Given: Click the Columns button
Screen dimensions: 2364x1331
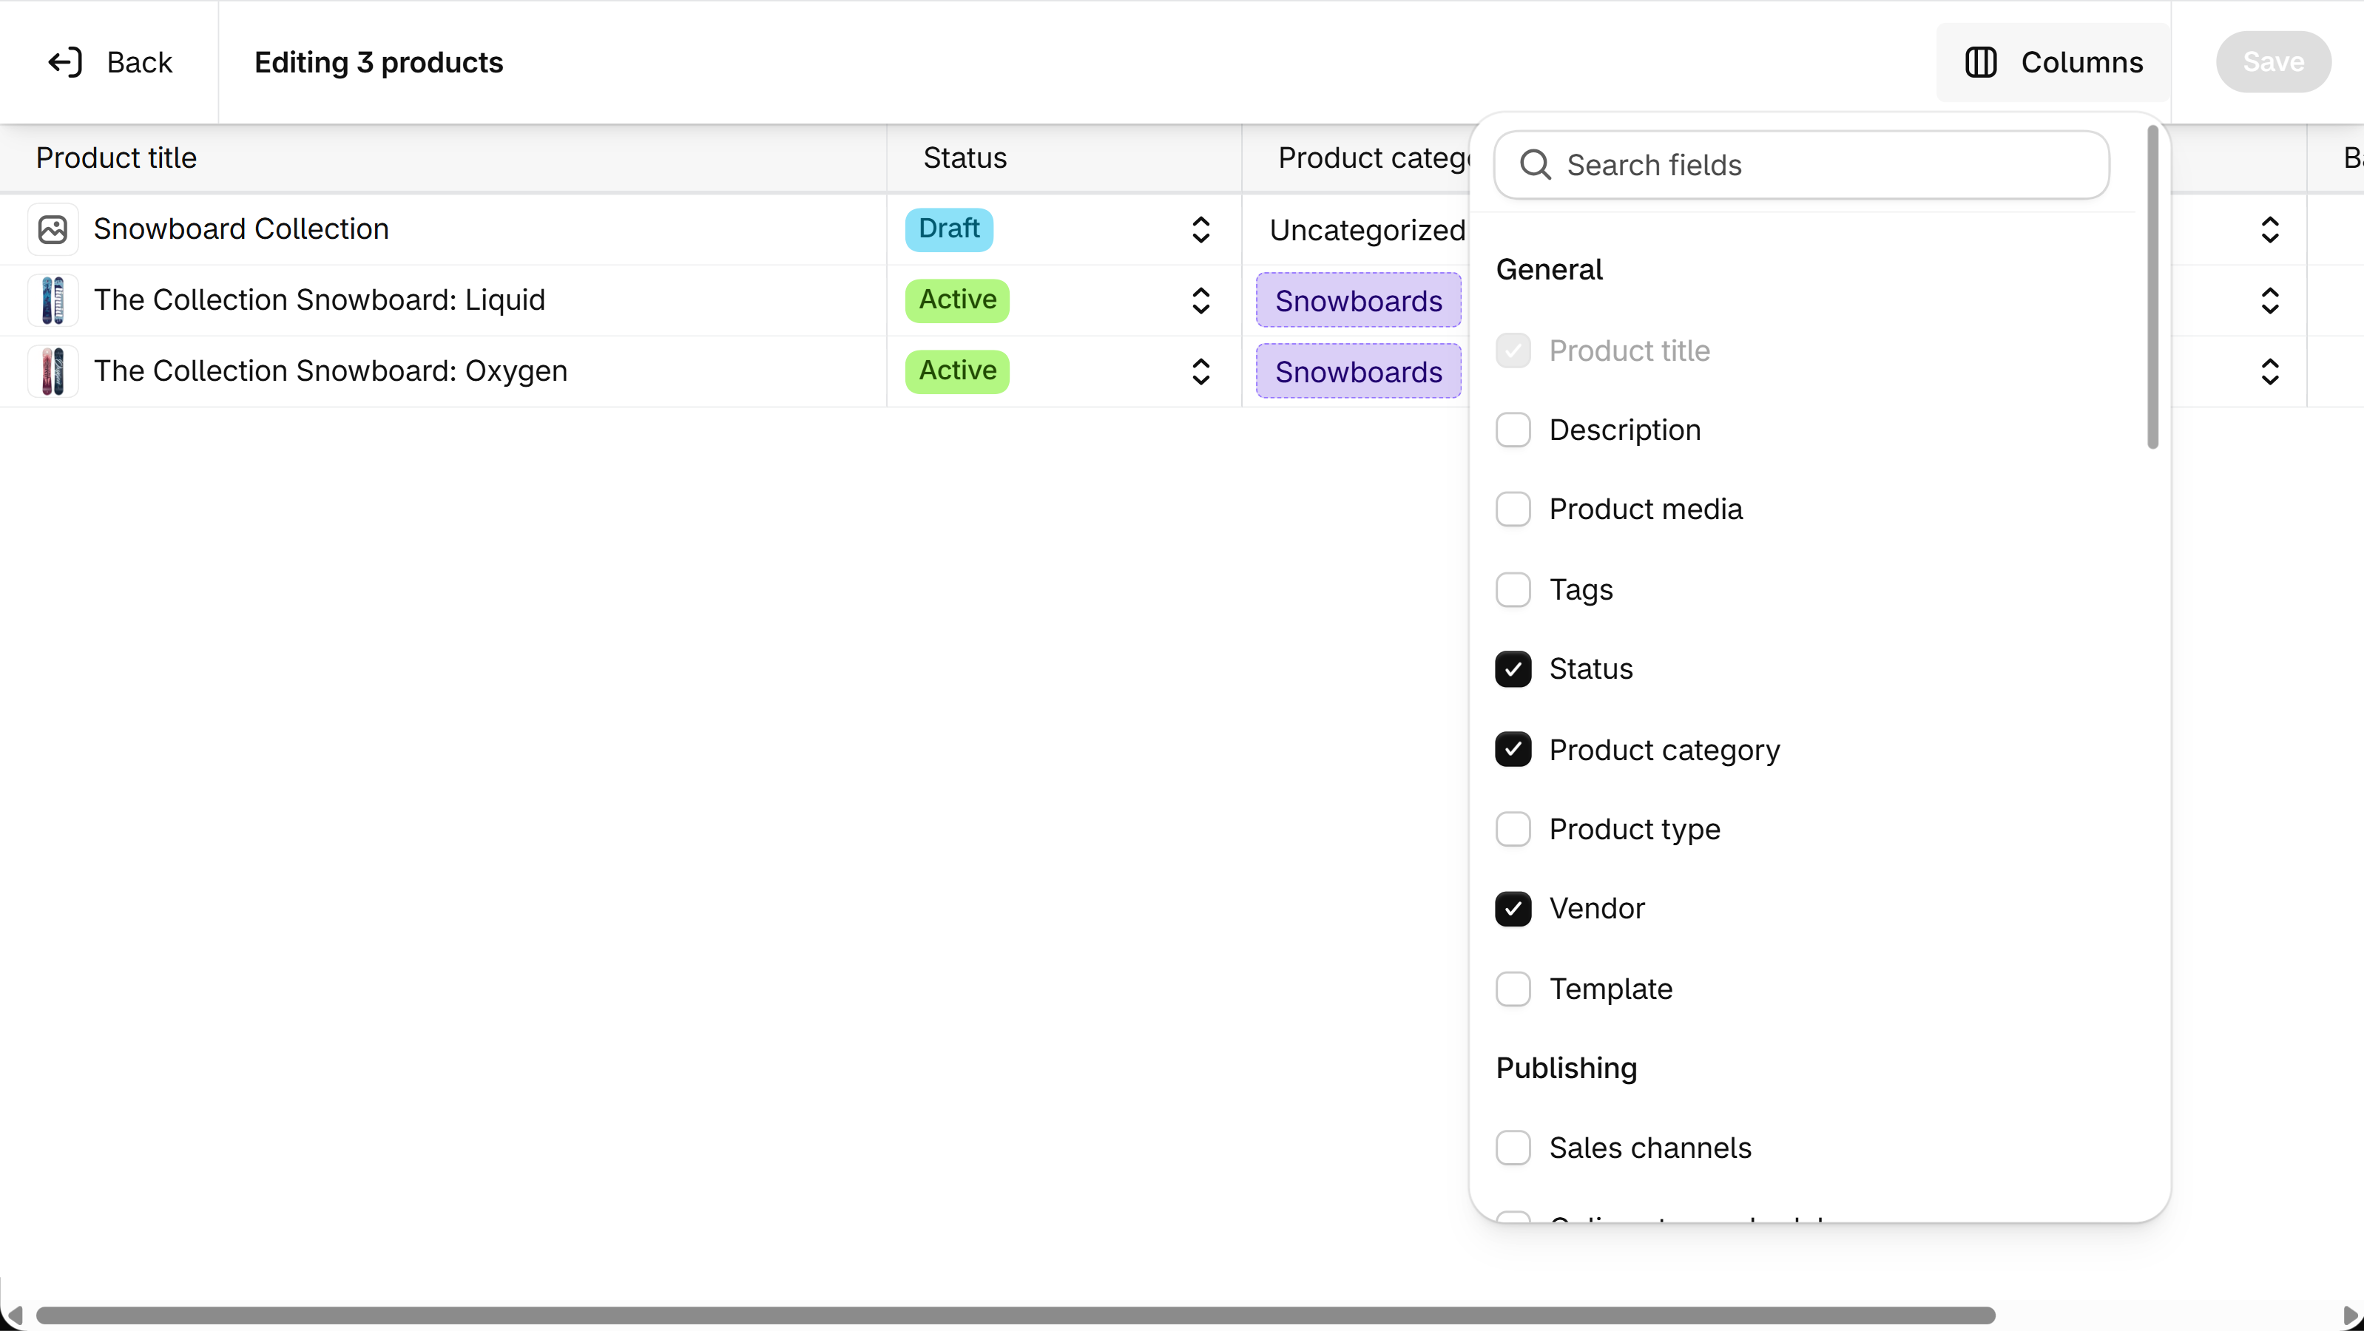Looking at the screenshot, I should pyautogui.click(x=2053, y=62).
